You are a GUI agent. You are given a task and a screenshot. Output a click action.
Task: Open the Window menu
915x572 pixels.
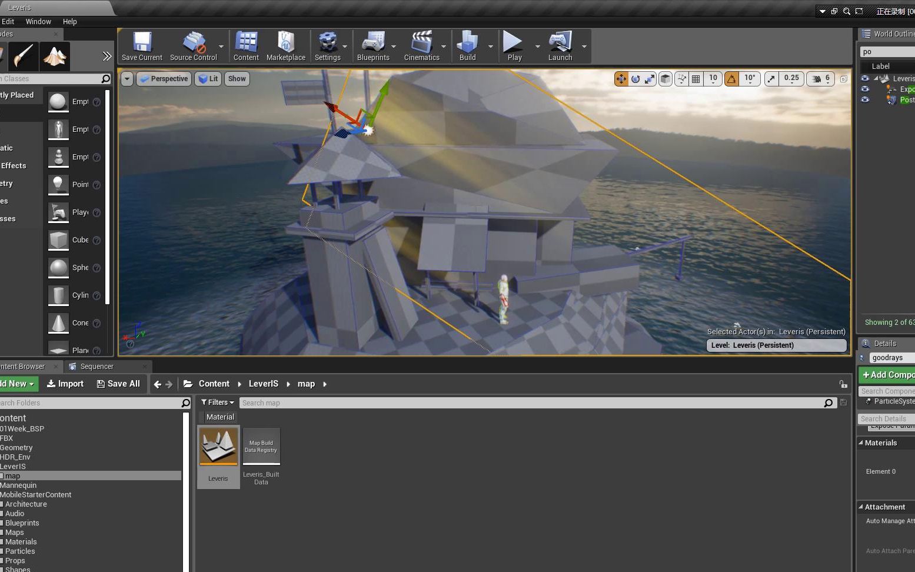(x=38, y=21)
